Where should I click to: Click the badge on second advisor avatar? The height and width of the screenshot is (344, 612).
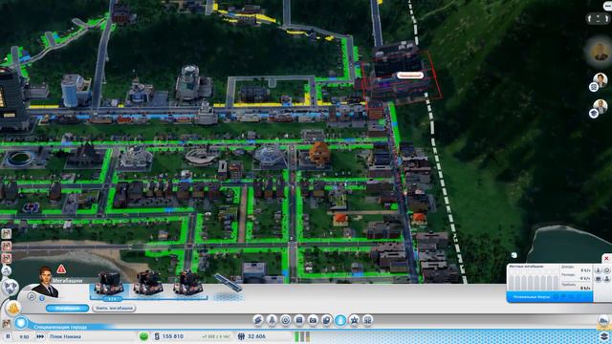[594, 87]
